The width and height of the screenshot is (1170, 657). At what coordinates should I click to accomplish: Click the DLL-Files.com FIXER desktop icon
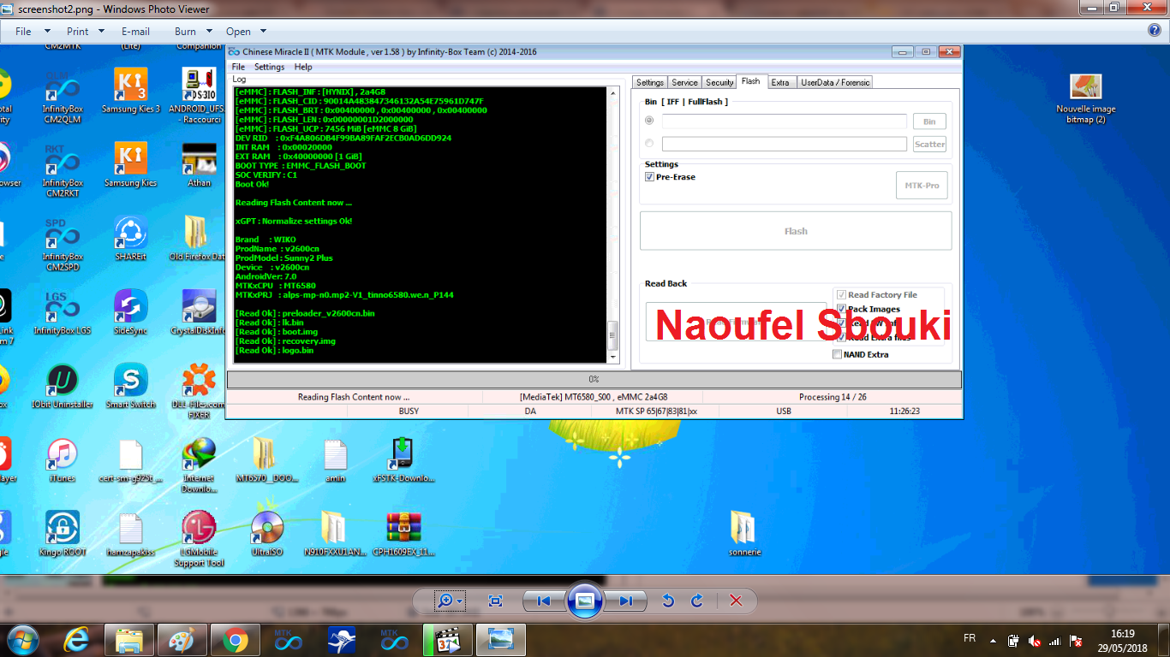coord(199,391)
